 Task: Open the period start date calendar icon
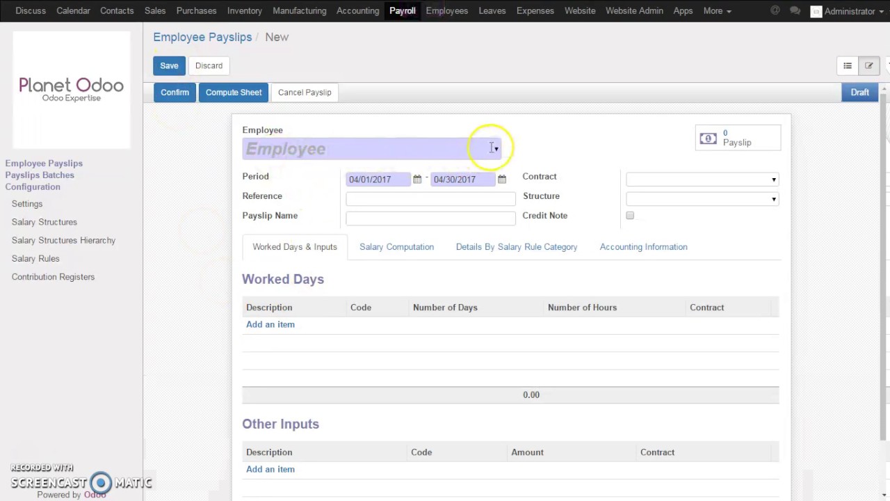417,180
